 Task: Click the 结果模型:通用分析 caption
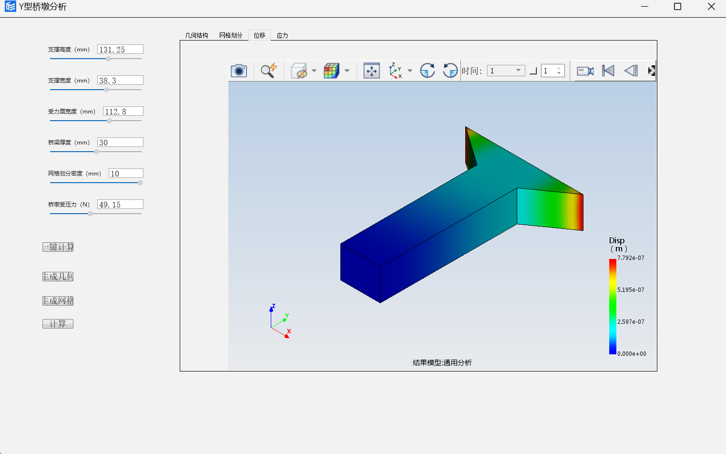[x=442, y=363]
